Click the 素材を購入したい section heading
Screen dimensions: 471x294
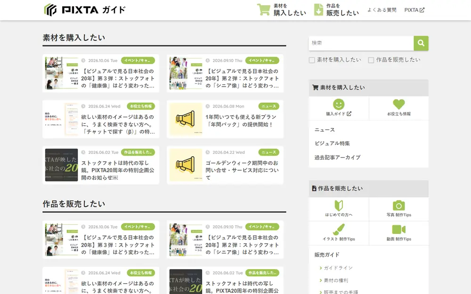74,38
